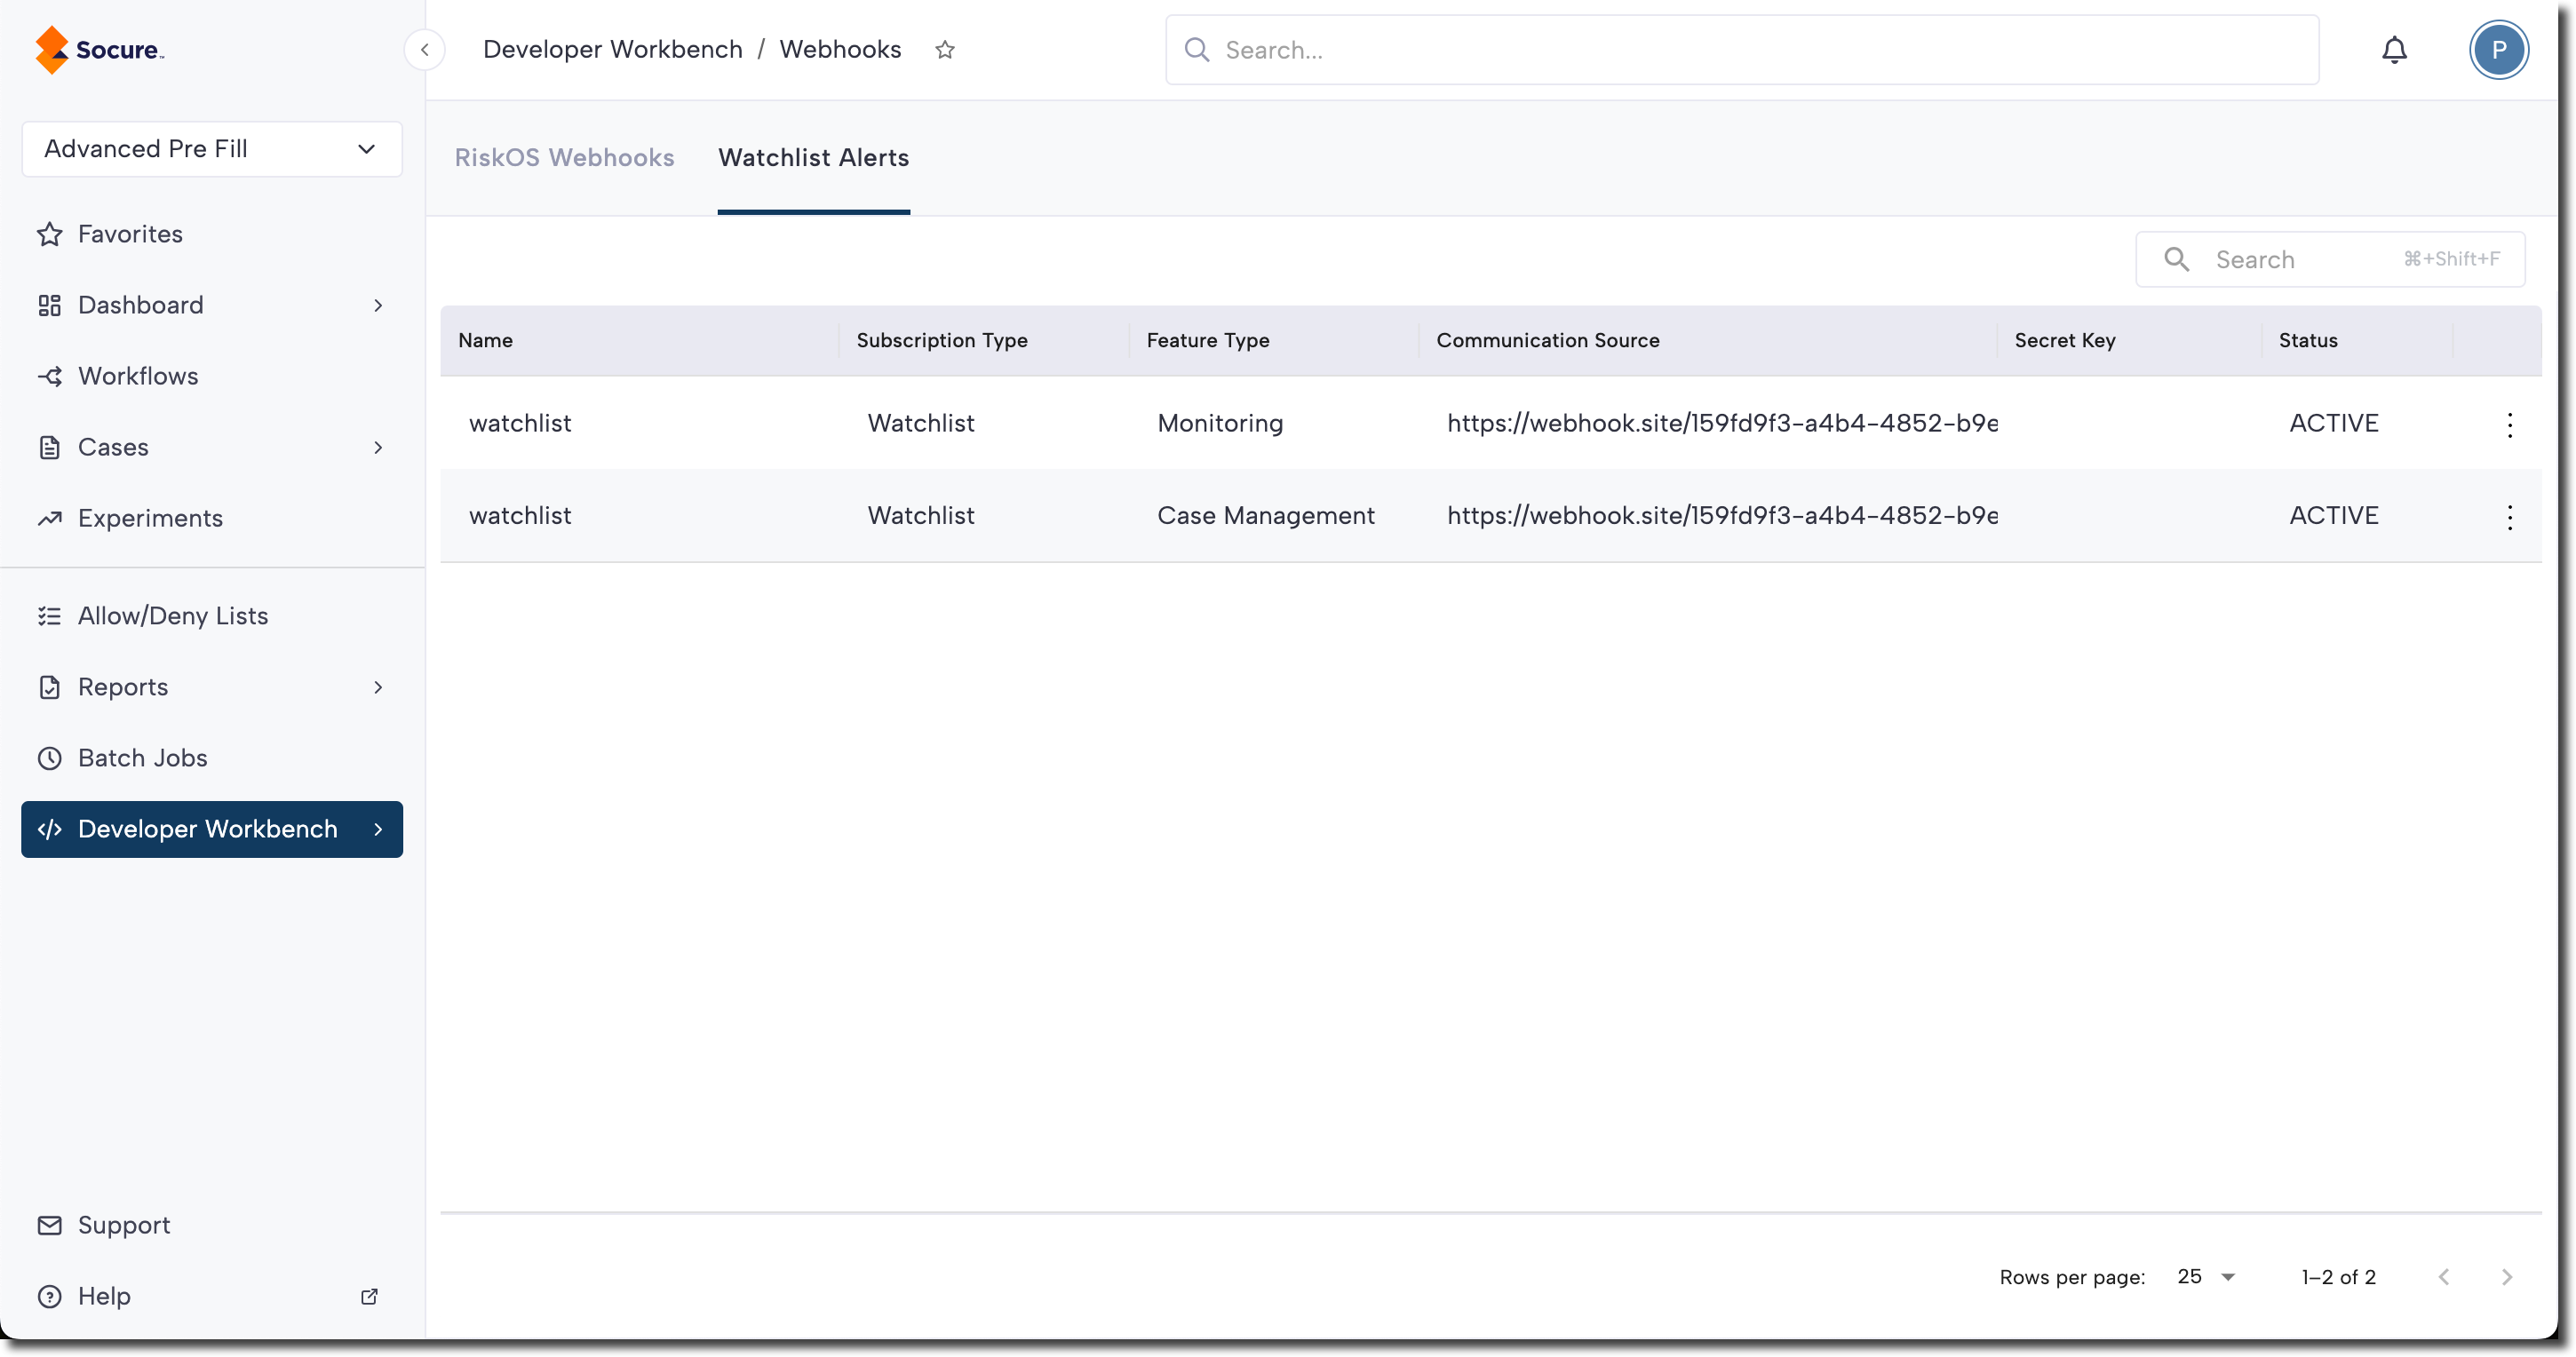Expand the Cases submenu
Viewport: 2576px width, 1357px height.
coord(378,447)
